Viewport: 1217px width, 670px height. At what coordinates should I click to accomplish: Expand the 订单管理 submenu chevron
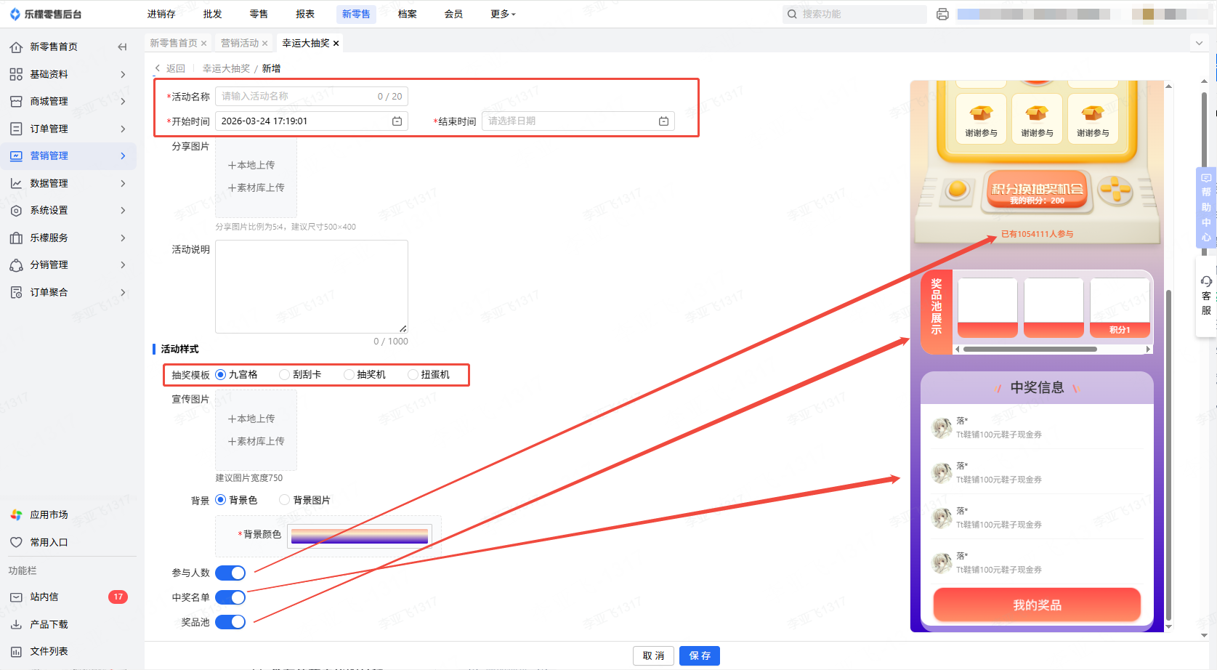[123, 129]
